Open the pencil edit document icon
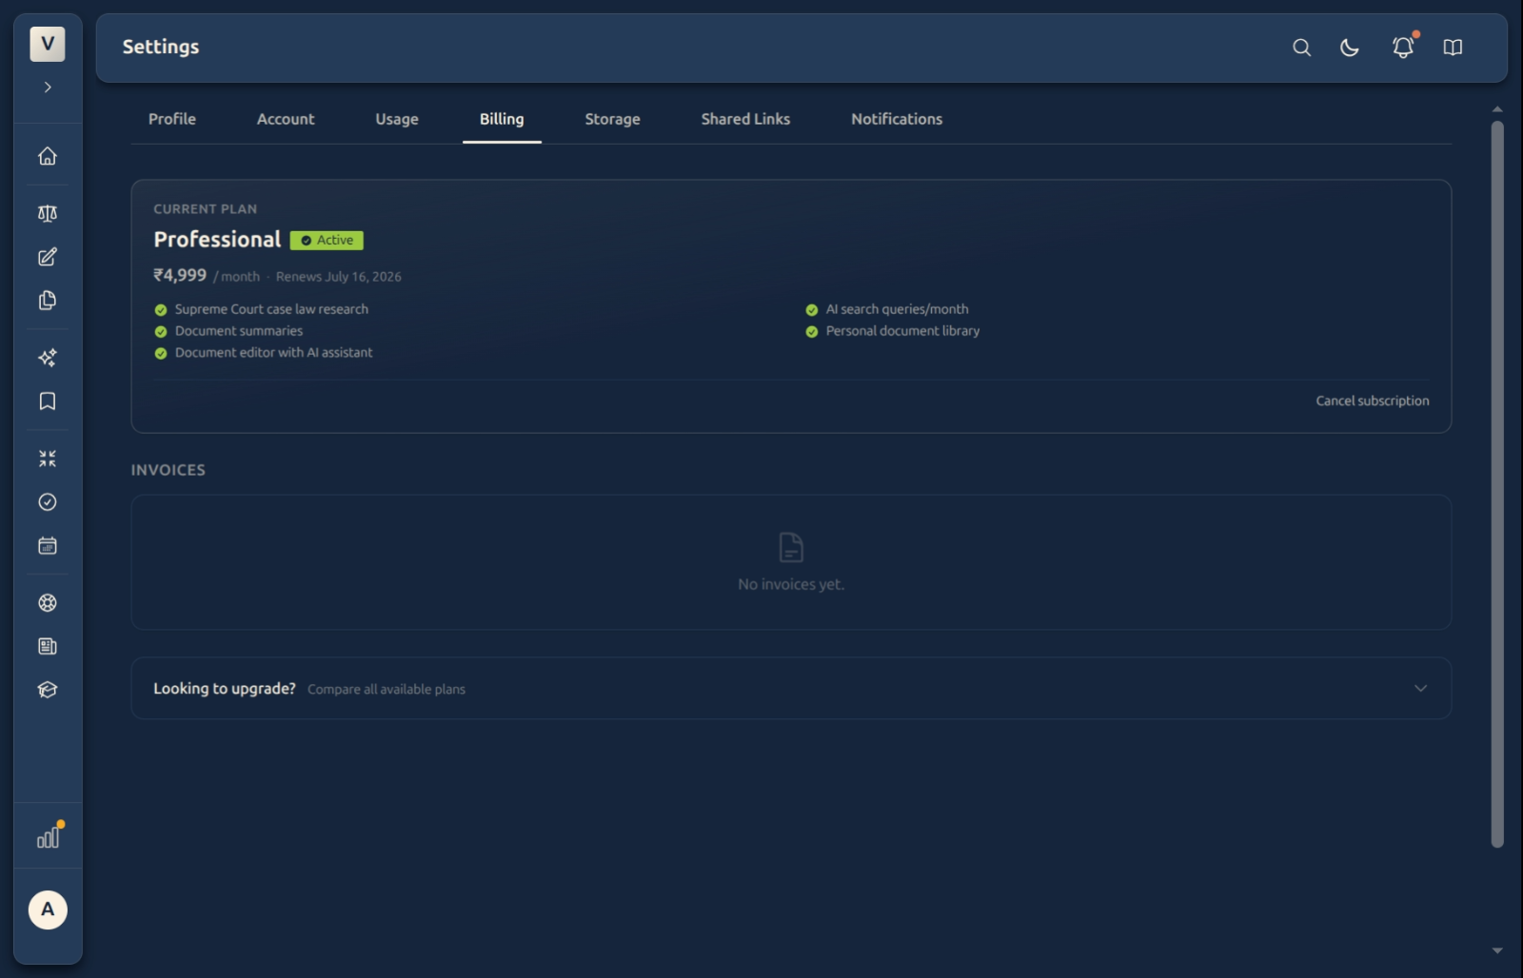Image resolution: width=1523 pixels, height=978 pixels. click(48, 257)
